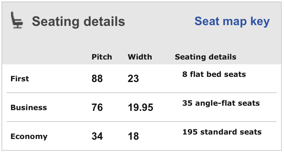Select the Width column header

coord(140,57)
